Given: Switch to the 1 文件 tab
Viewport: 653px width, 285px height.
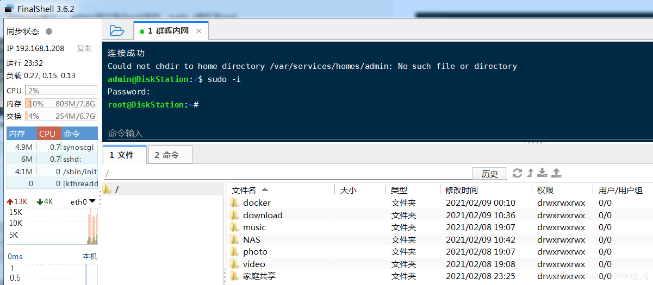Looking at the screenshot, I should pyautogui.click(x=125, y=155).
